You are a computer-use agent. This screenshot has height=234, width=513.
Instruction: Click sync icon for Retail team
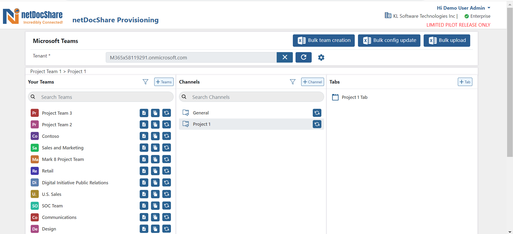(167, 171)
